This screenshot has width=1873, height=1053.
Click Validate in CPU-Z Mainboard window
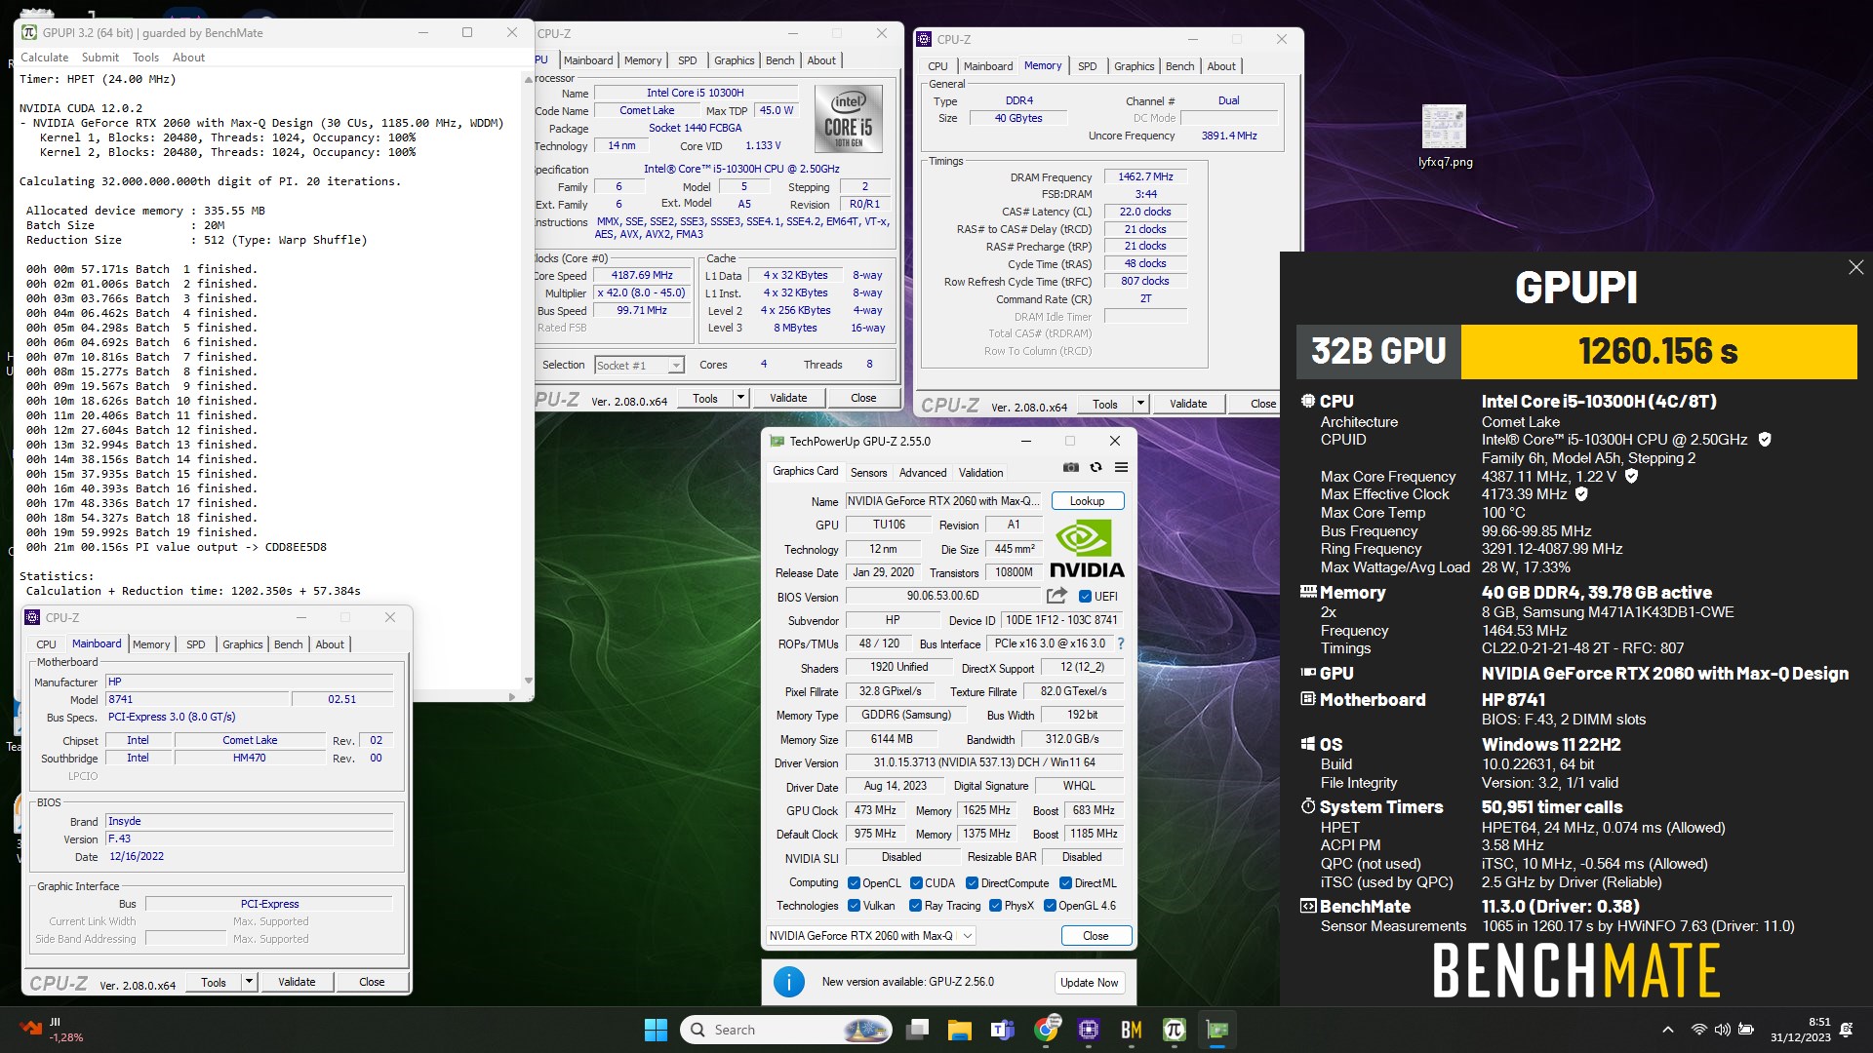[297, 982]
